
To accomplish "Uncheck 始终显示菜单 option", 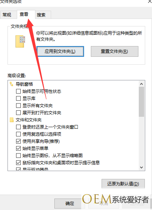I will [18, 148].
